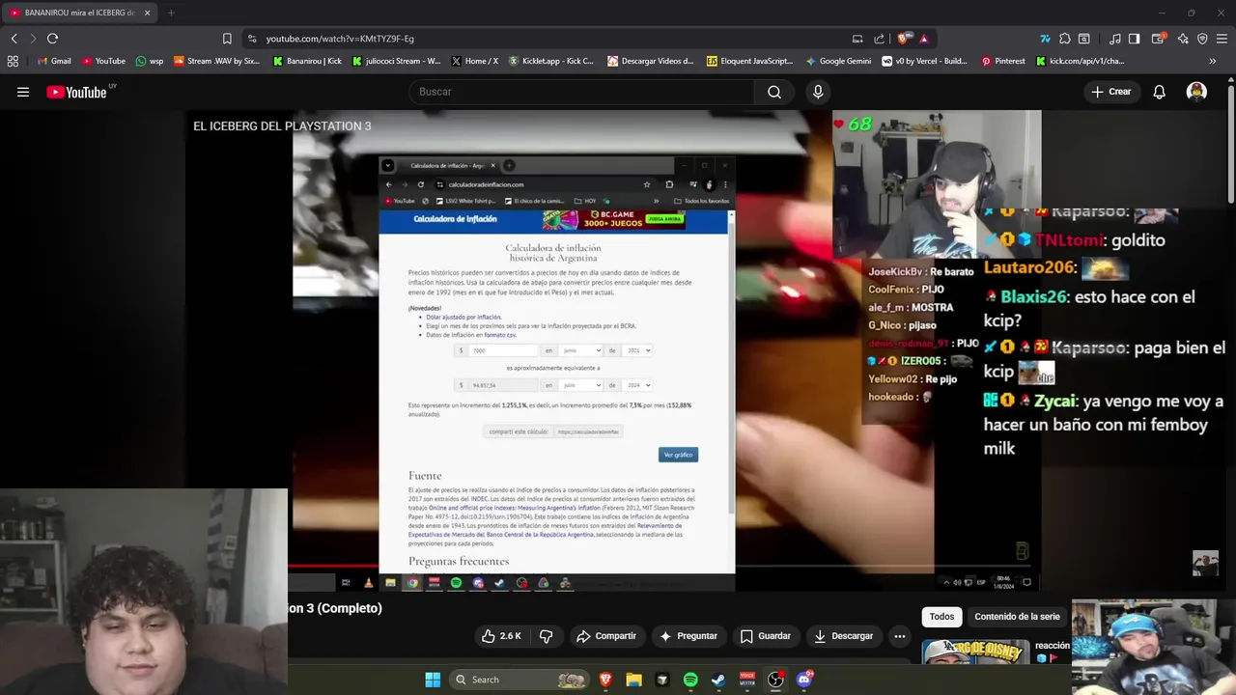The height and width of the screenshot is (695, 1236).
Task: Click the EL ICEBERG DEL PLAYSTATION 3 title
Action: coord(282,126)
